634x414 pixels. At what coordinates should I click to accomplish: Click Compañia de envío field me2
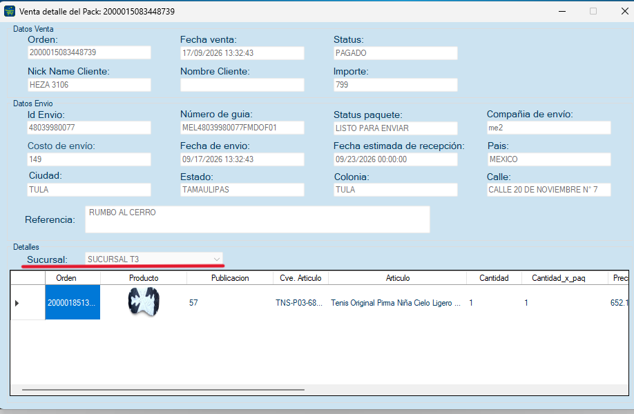coord(548,128)
